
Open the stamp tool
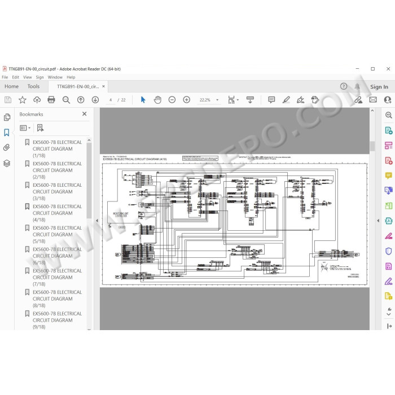click(315, 100)
